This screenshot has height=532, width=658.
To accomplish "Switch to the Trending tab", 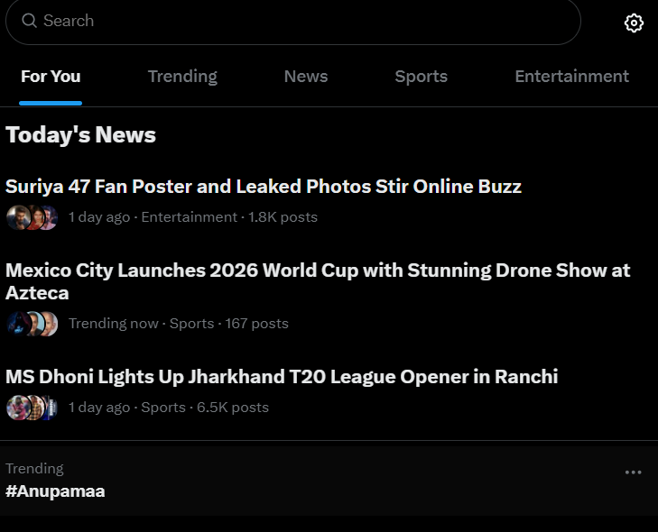I will click(x=182, y=77).
